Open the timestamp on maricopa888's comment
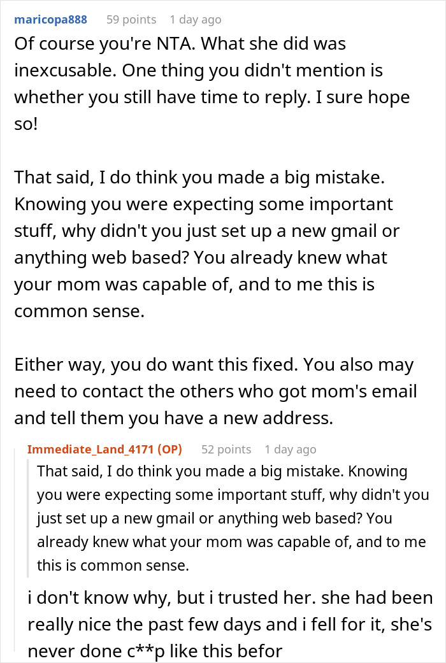 196,19
